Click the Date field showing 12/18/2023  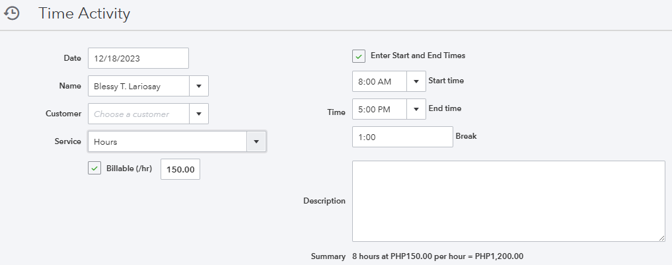(x=138, y=58)
